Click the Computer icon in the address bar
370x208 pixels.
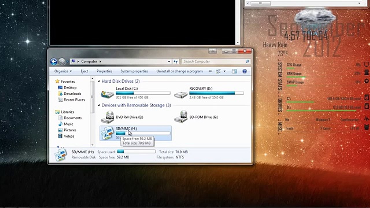(x=73, y=61)
